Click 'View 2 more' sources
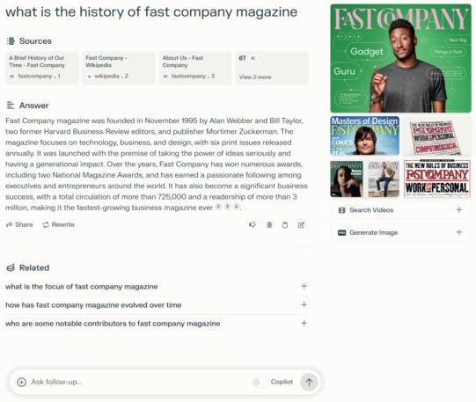The height and width of the screenshot is (402, 476). pyautogui.click(x=272, y=68)
